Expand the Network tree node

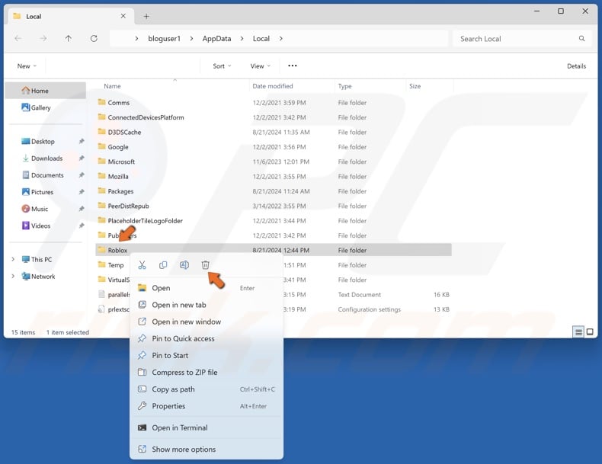point(13,277)
